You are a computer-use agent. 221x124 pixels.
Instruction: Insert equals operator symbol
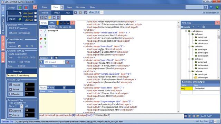[45, 46]
